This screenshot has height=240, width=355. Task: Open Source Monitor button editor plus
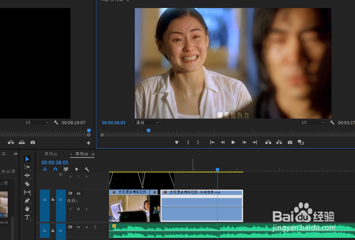click(x=88, y=143)
